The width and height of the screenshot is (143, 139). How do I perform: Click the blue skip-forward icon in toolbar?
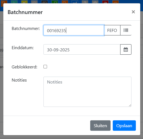click(x=75, y=2)
